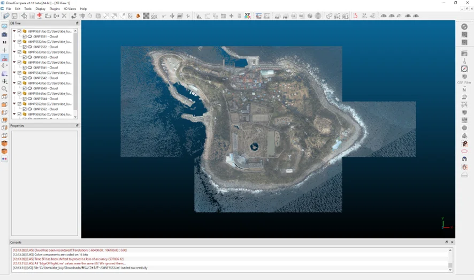Collapse the 08NF5544.las tree node
474x280 pixels.
pyautogui.click(x=14, y=94)
